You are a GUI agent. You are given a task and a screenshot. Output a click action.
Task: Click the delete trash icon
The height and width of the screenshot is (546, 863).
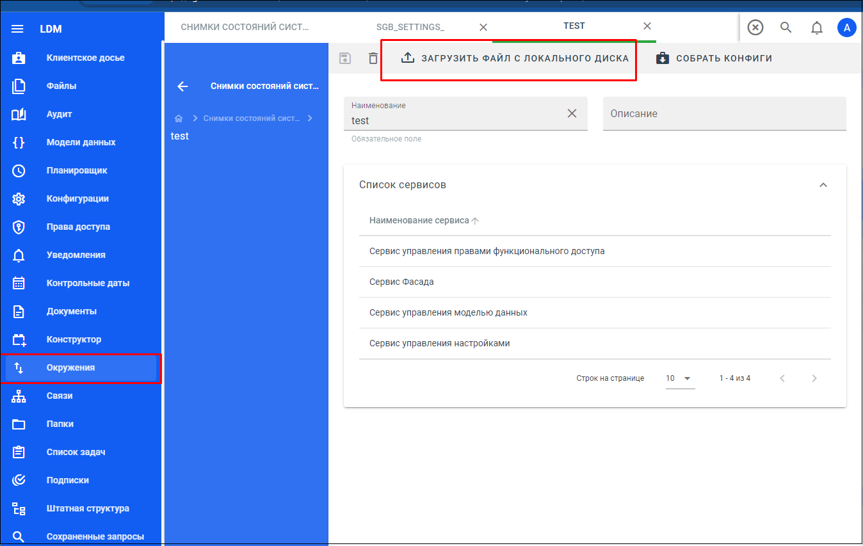tap(373, 58)
